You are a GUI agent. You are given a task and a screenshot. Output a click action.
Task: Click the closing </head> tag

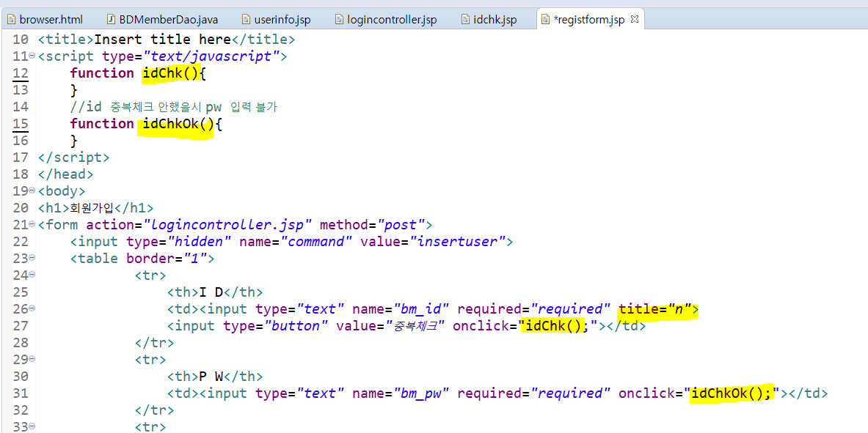[66, 174]
